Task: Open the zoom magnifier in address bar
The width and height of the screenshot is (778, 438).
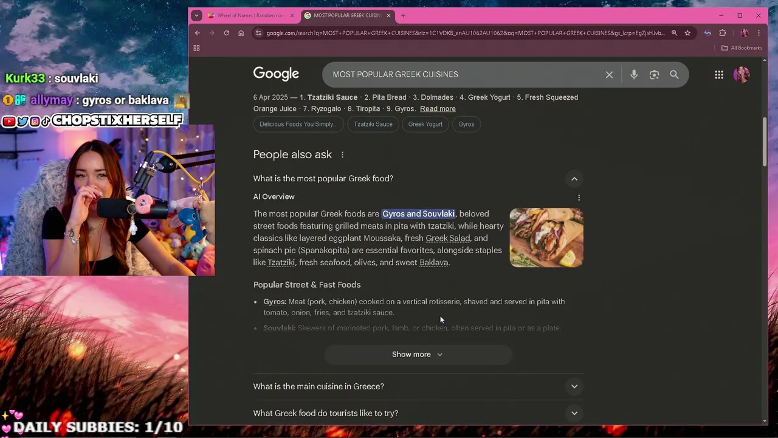Action: (x=674, y=33)
